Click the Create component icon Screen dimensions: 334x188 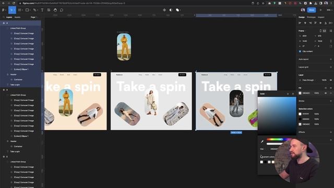point(164,10)
